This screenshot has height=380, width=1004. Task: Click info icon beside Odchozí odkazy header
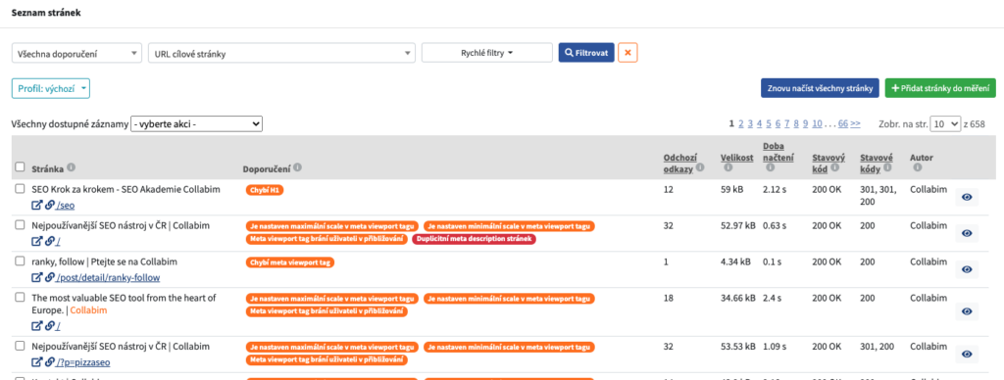coord(700,167)
